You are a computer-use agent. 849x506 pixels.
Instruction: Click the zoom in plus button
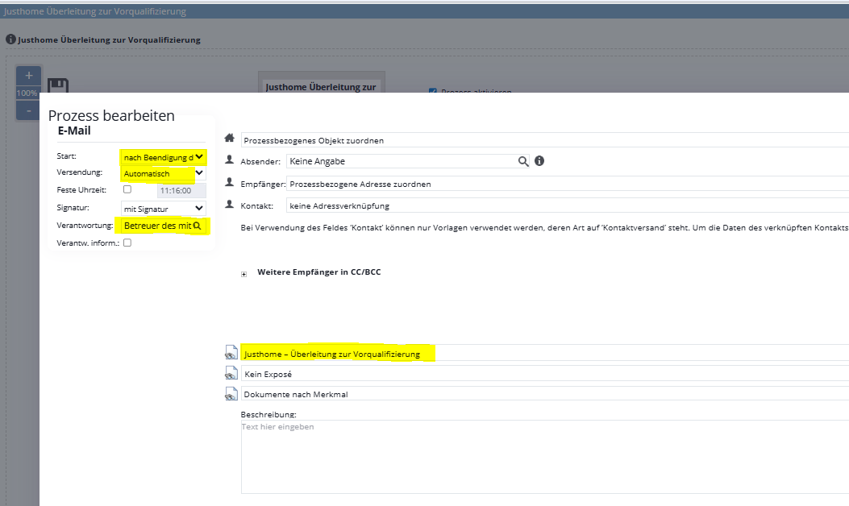click(x=28, y=76)
